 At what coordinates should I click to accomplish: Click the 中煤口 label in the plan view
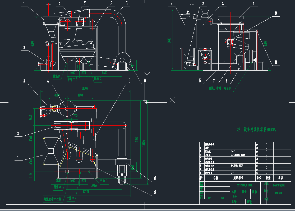71,198
